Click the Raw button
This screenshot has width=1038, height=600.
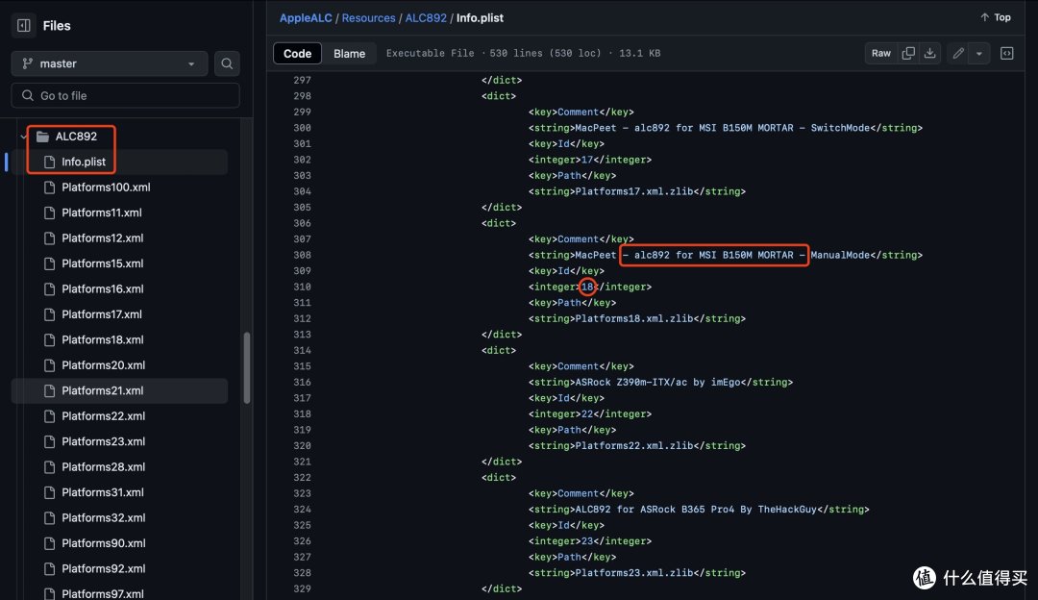(x=881, y=53)
